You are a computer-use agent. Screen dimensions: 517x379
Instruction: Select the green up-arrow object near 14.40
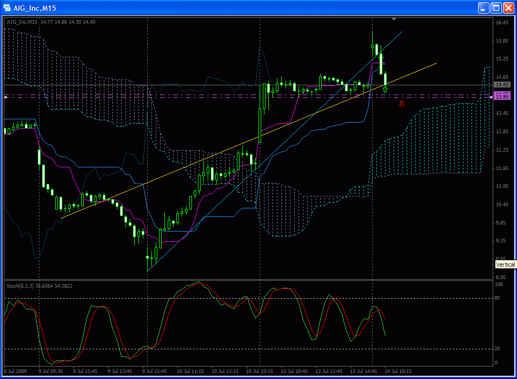pos(385,89)
